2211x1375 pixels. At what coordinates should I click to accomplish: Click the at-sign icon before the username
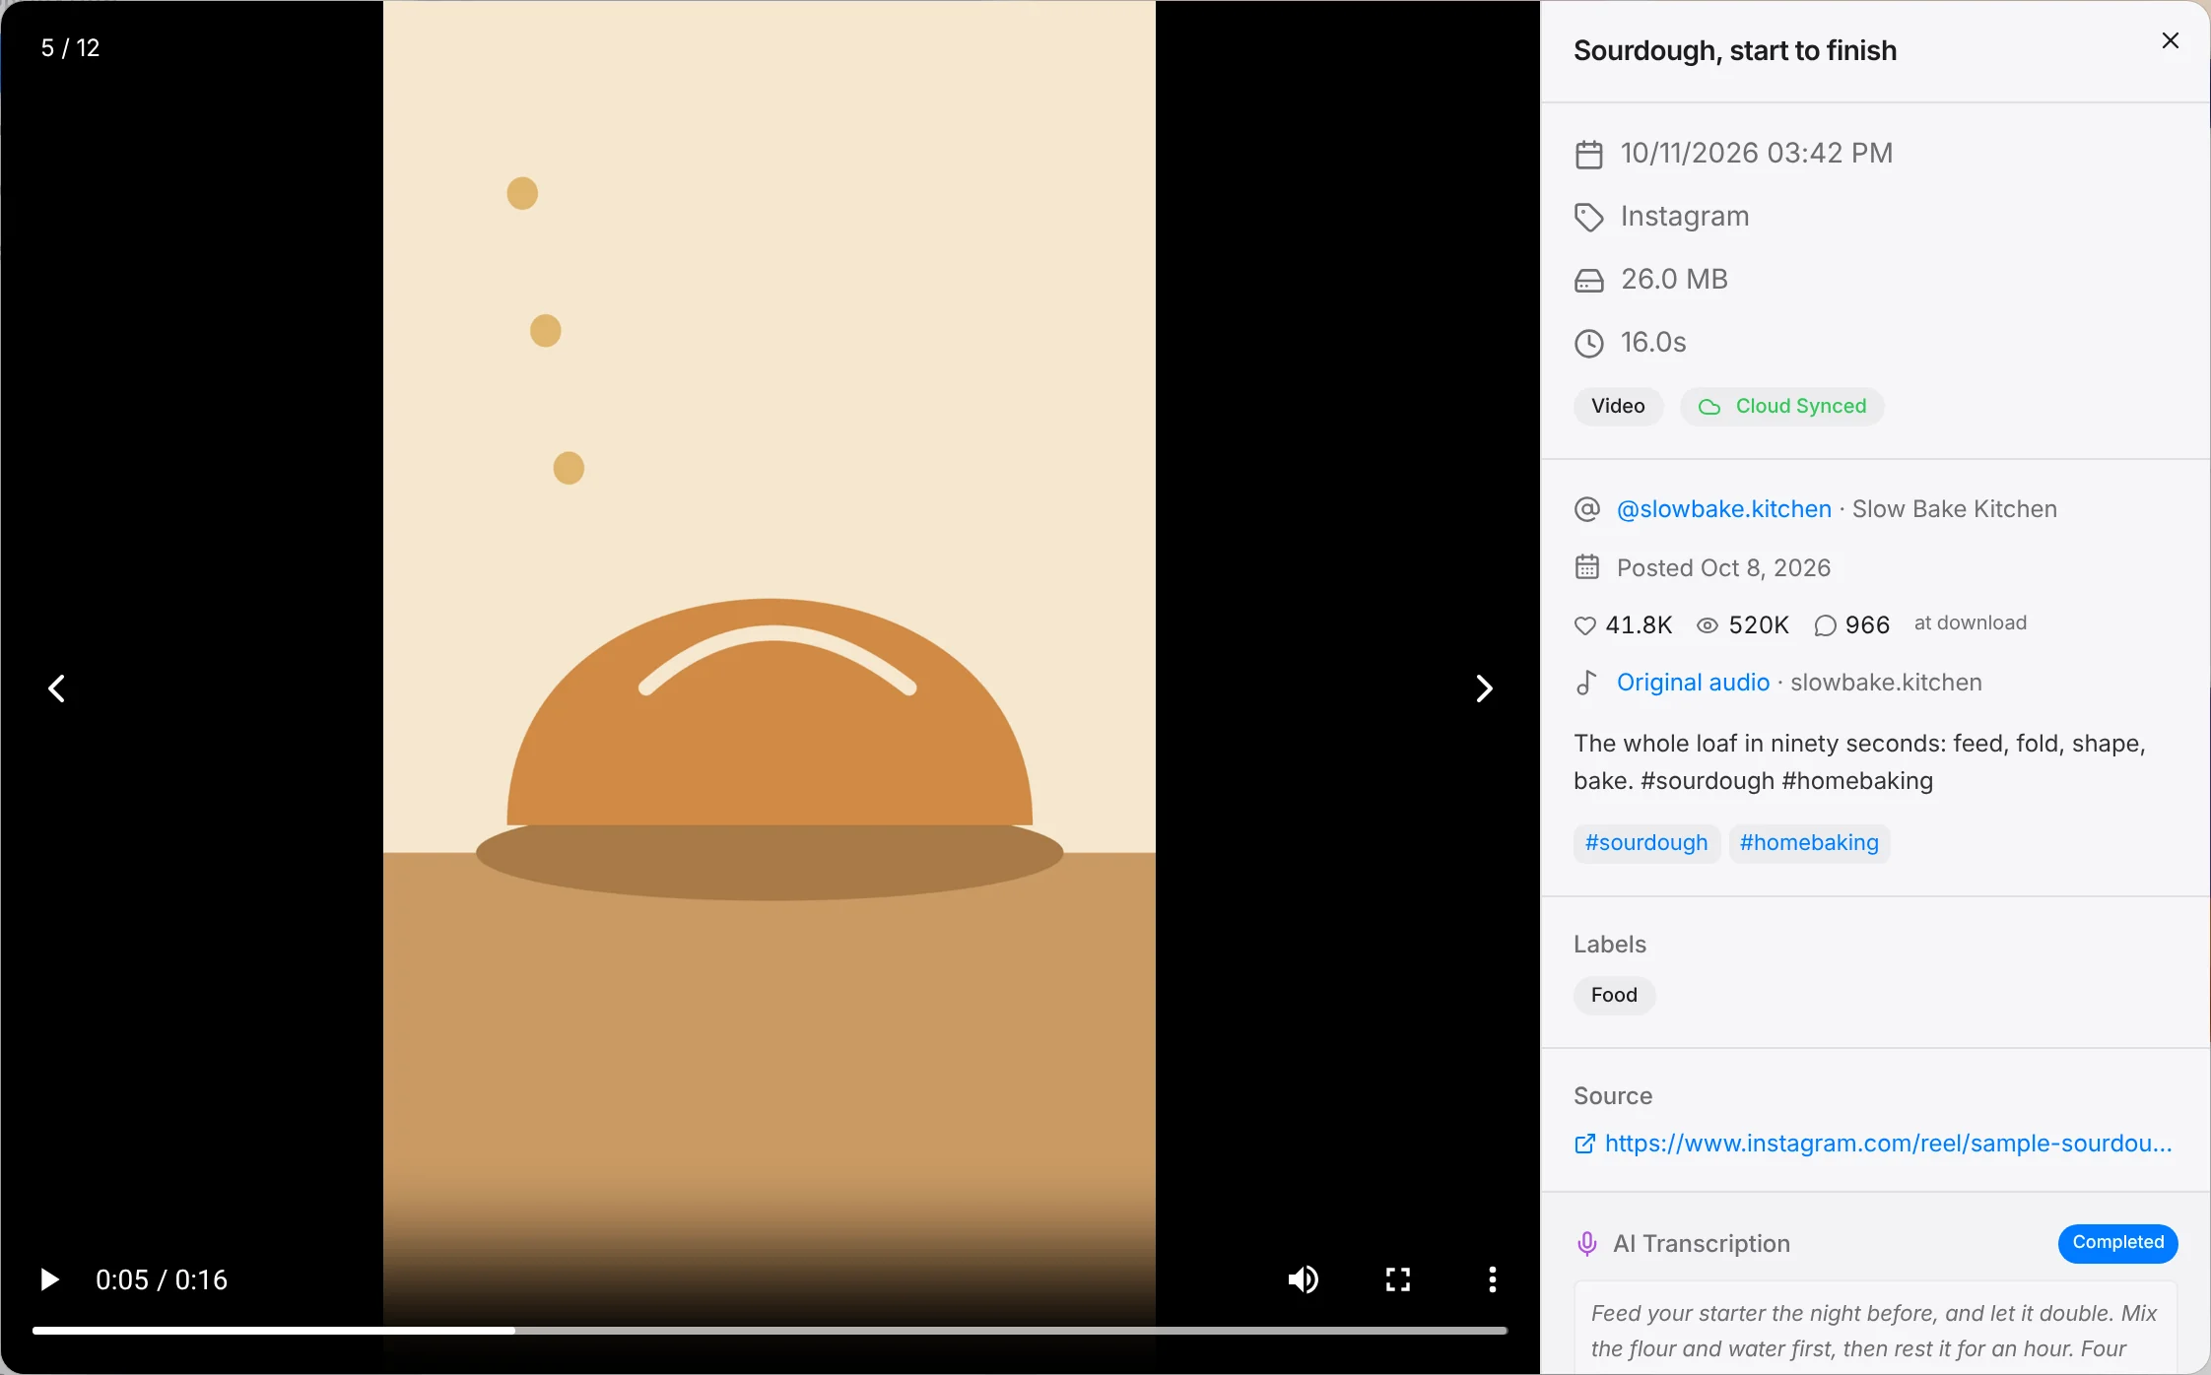(x=1586, y=509)
